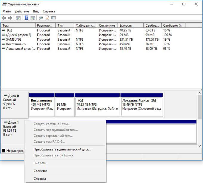Viewport: 203px width, 183px height.
Task: Sort the table by Емкость column header
Action: pos(125,25)
